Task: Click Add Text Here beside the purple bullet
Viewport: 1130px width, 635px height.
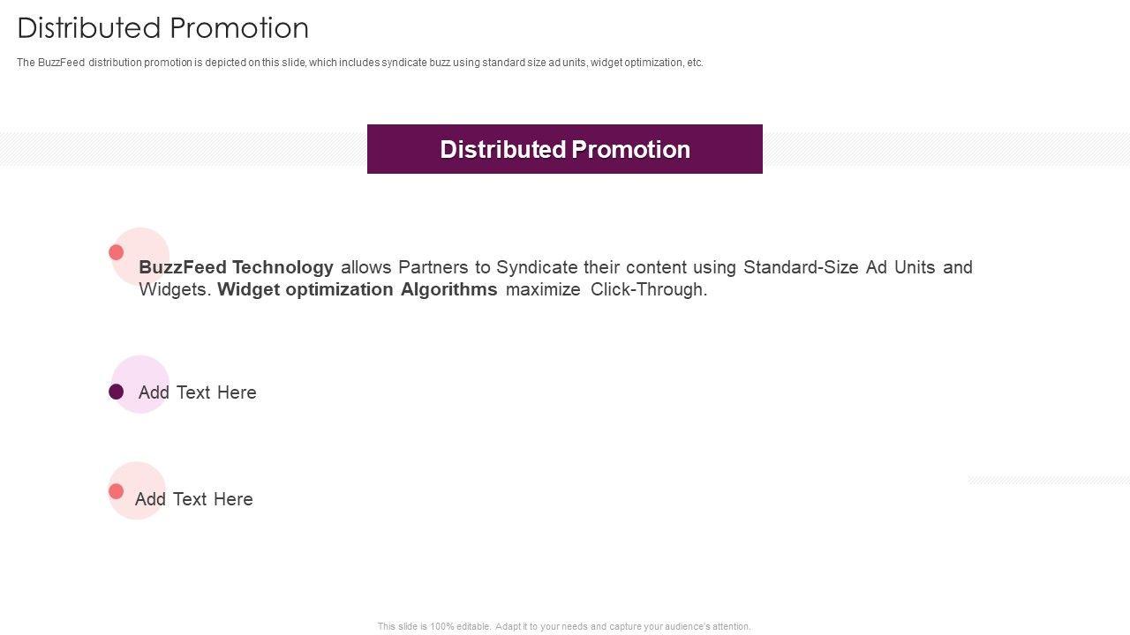Action: (198, 392)
